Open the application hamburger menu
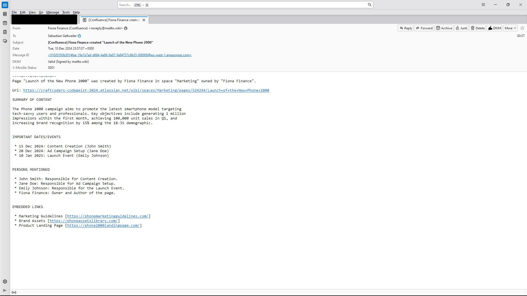Image resolution: width=527 pixels, height=296 pixels. [x=483, y=5]
